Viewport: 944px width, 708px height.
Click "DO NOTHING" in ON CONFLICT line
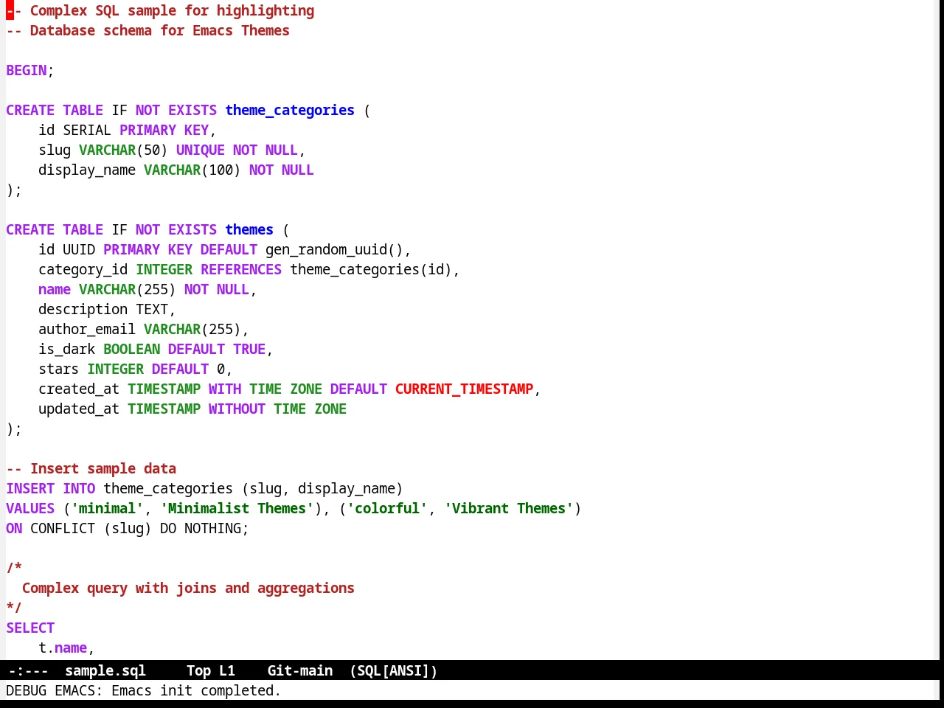pos(201,528)
